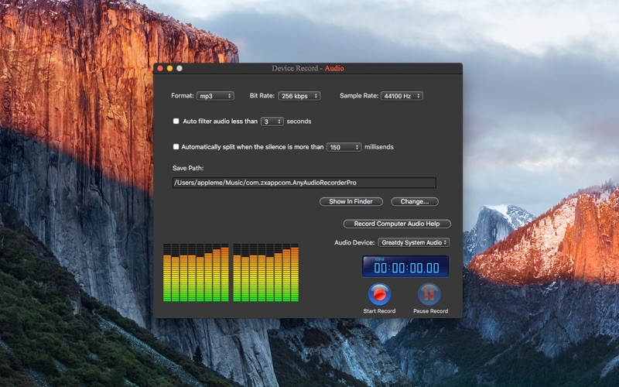
Task: Click the 'Sample Rate:' label
Action: point(359,95)
